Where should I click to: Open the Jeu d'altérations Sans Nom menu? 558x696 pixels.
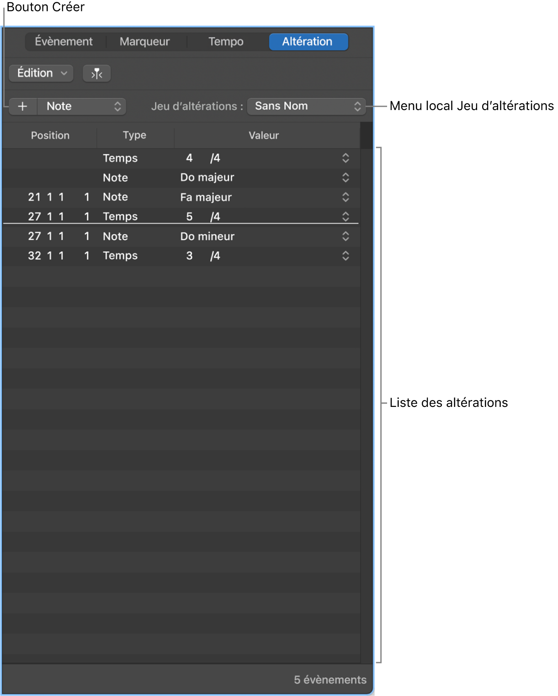[x=306, y=106]
